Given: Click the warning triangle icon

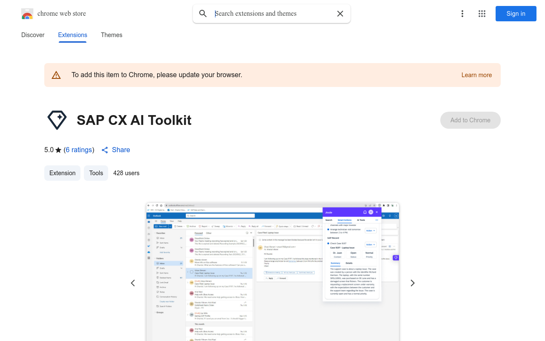Looking at the screenshot, I should coord(56,75).
